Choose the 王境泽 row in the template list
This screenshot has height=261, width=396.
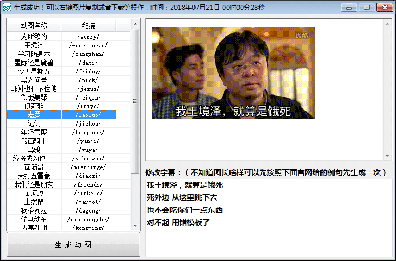click(x=34, y=45)
